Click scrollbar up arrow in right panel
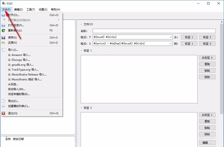The width and height of the screenshot is (224, 147). coord(221,22)
